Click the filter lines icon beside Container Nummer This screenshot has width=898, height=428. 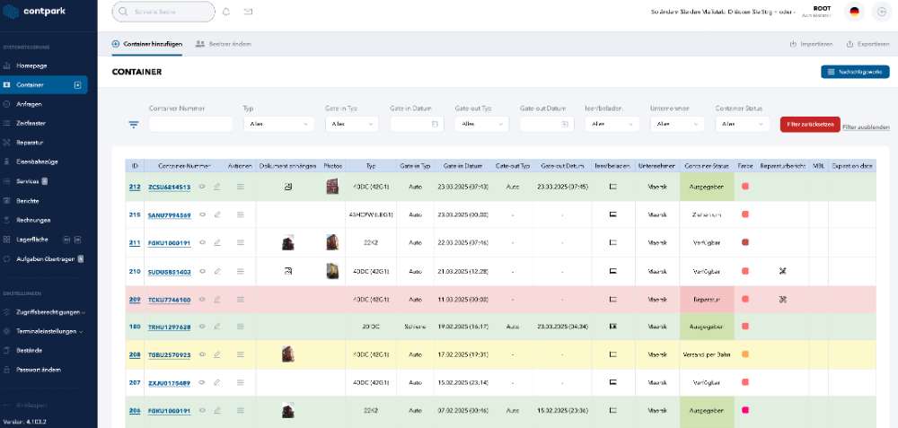[134, 124]
